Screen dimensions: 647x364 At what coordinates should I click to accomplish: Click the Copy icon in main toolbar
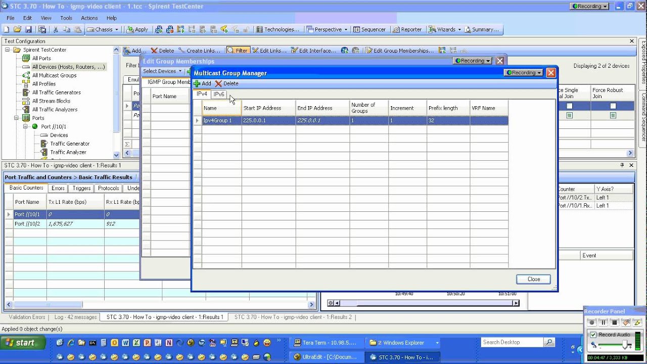[x=67, y=29]
